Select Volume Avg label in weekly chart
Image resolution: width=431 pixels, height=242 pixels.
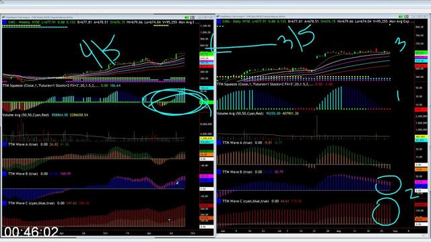click(x=26, y=115)
